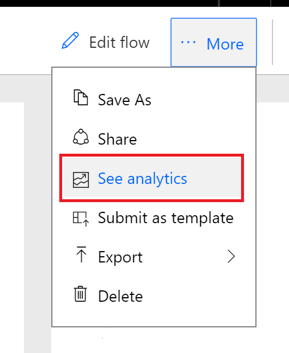289x353 pixels.
Task: Click the three-dots ellipsis icon
Action: [188, 42]
